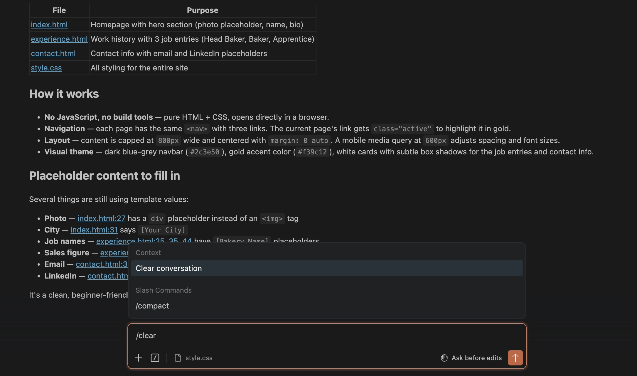
Task: Open the slash commands icon
Action: pyautogui.click(x=155, y=358)
